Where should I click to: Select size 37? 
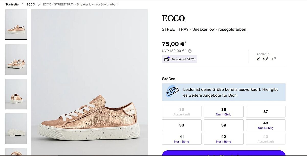click(x=266, y=112)
